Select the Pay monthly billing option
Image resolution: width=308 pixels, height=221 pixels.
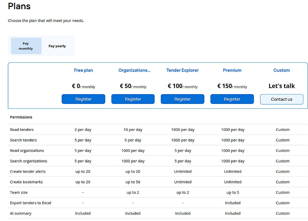pyautogui.click(x=26, y=46)
